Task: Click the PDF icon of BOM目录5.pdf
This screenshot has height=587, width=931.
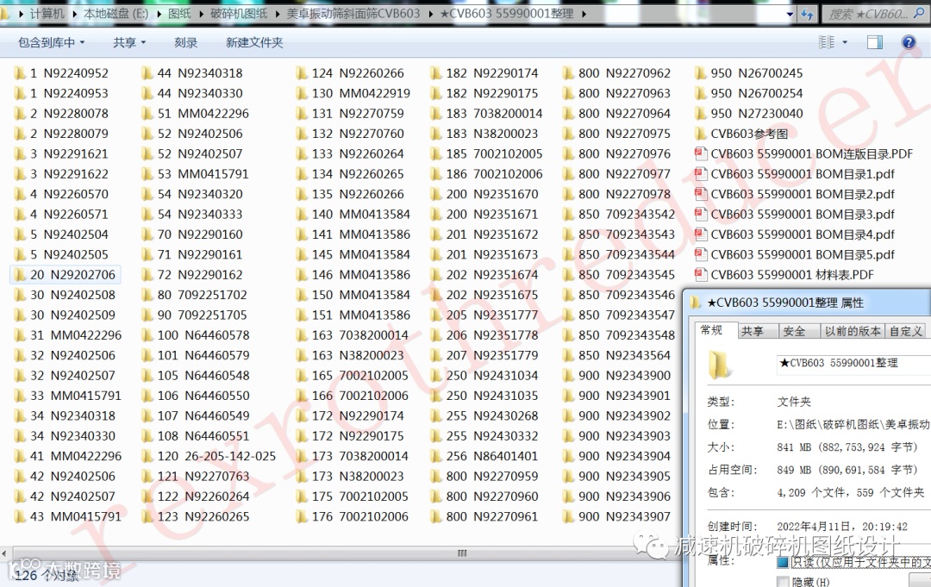Action: (701, 254)
